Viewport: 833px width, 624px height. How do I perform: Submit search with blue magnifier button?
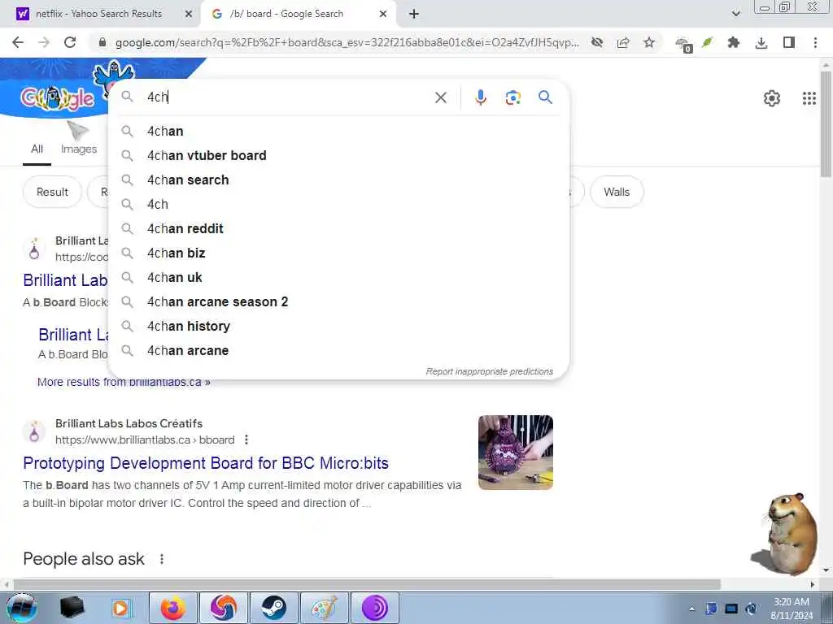point(545,97)
